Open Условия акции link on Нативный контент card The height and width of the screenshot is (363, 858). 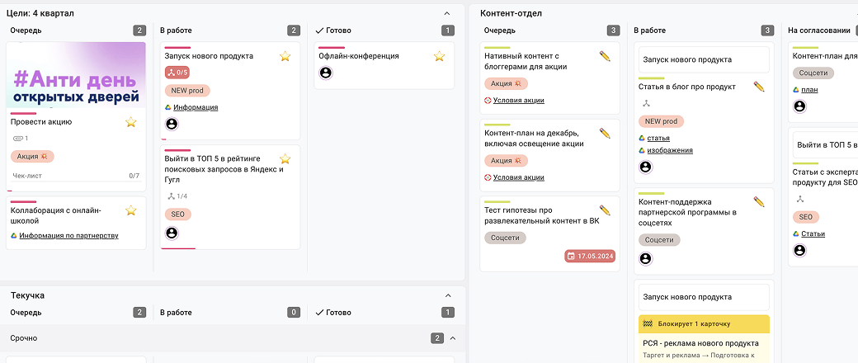click(x=518, y=101)
